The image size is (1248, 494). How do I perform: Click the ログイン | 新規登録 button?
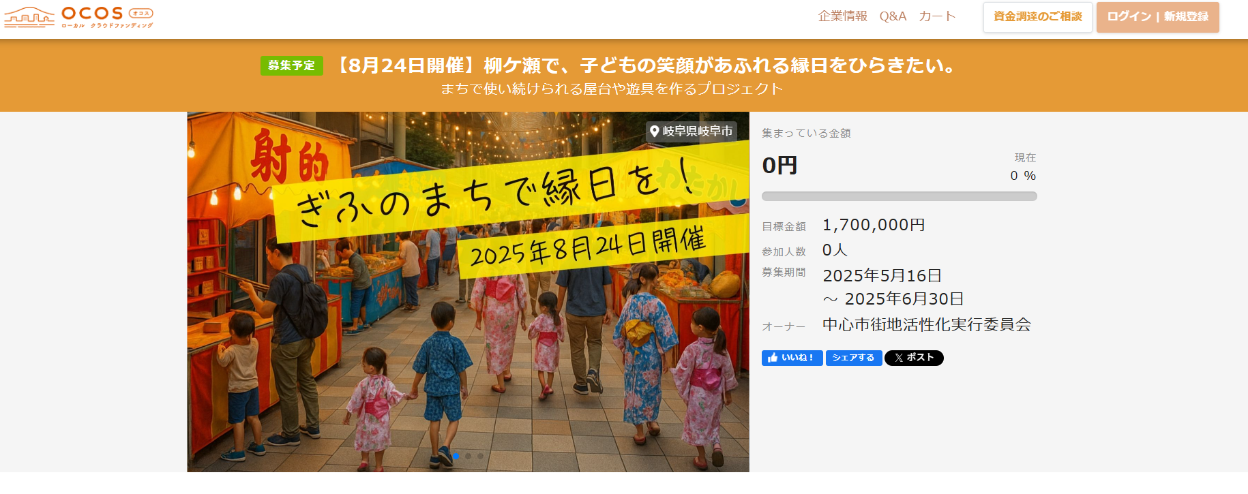(x=1158, y=17)
